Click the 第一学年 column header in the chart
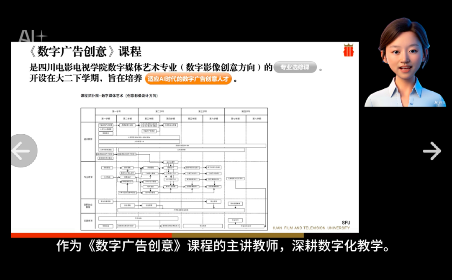This screenshot has height=280, width=452. click(x=116, y=111)
